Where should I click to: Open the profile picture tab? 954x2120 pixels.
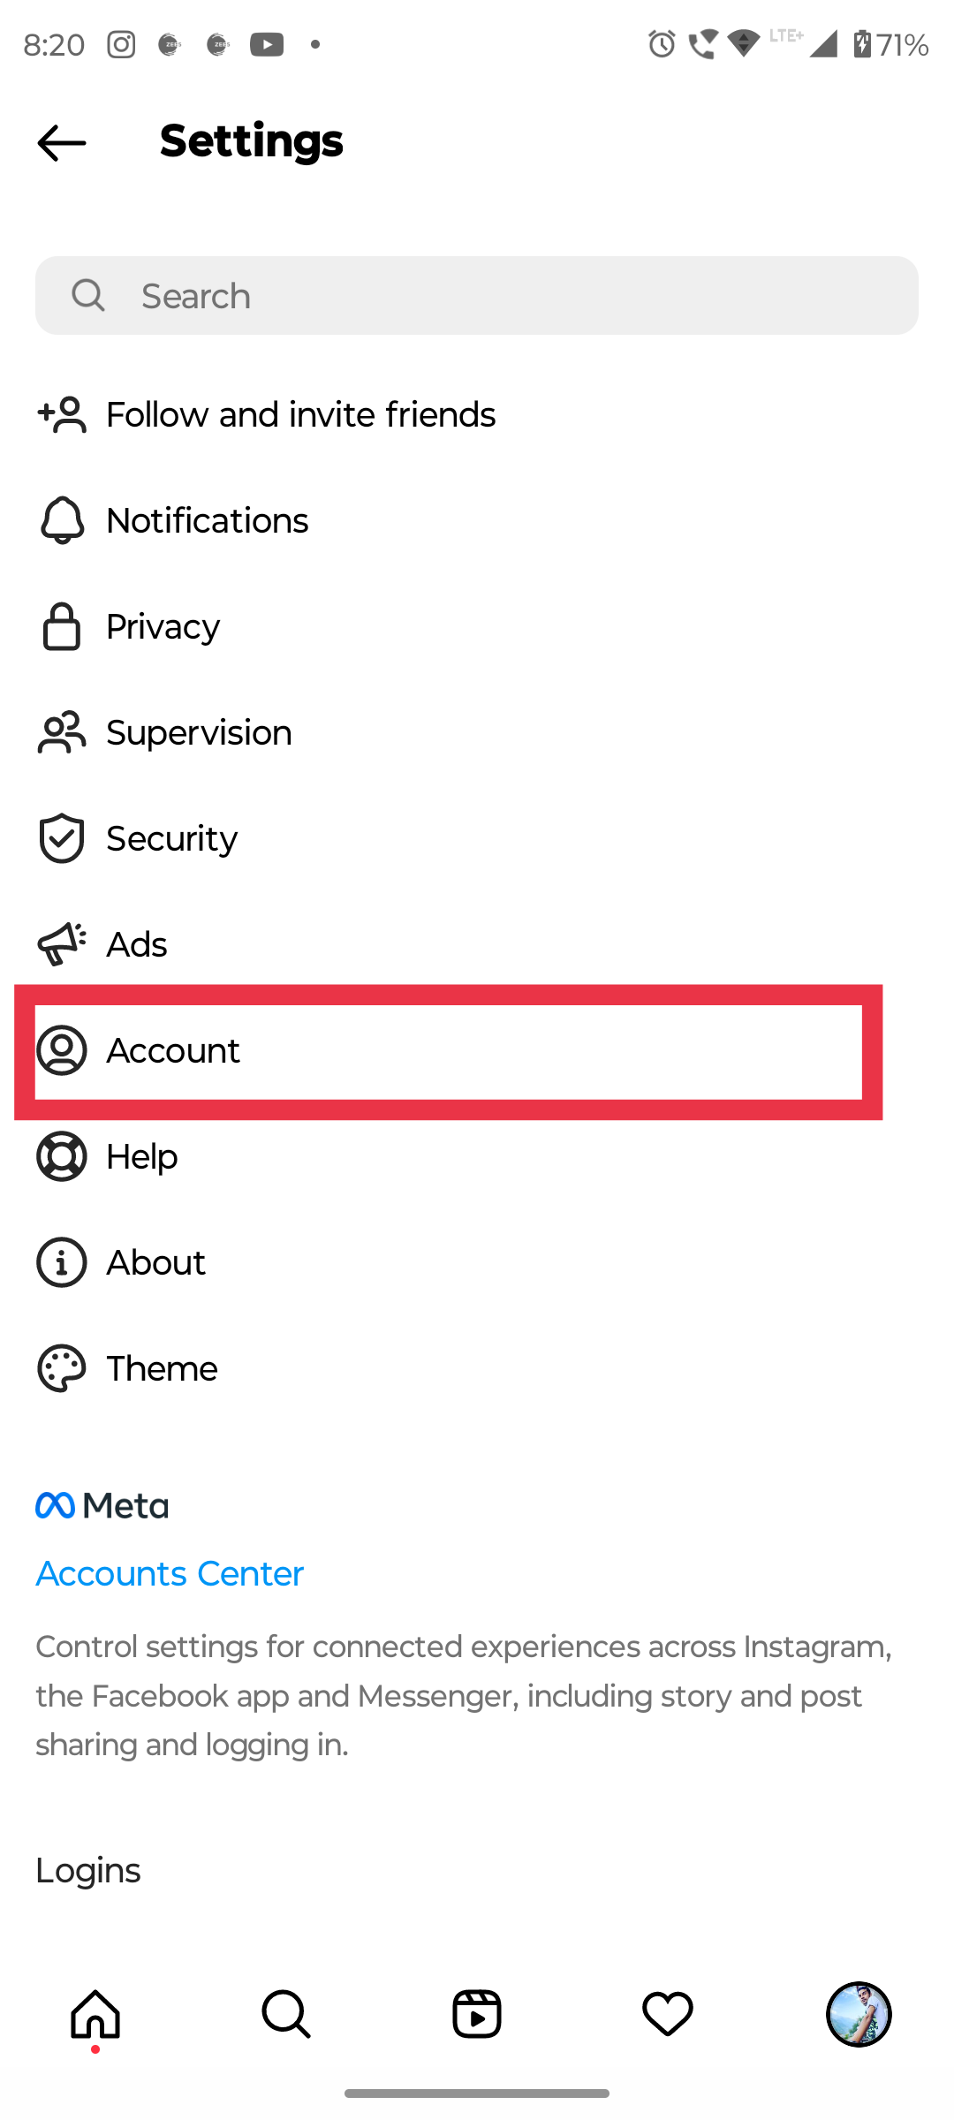pyautogui.click(x=859, y=2014)
